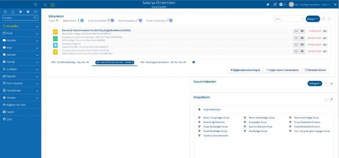The height and width of the screenshot is (158, 339).
Task: Click the airplane icon in the top bar
Action: (x=268, y=5)
